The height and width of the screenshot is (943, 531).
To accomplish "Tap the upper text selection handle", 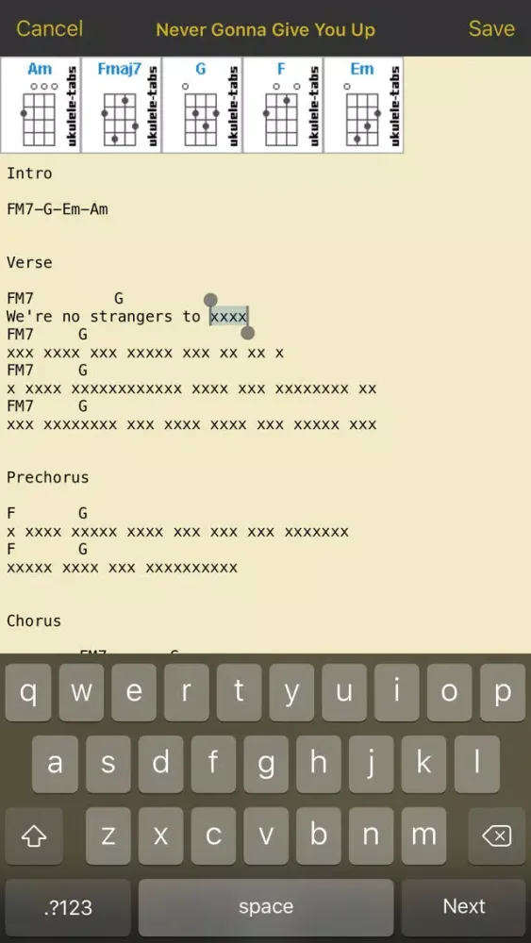I will pyautogui.click(x=210, y=300).
